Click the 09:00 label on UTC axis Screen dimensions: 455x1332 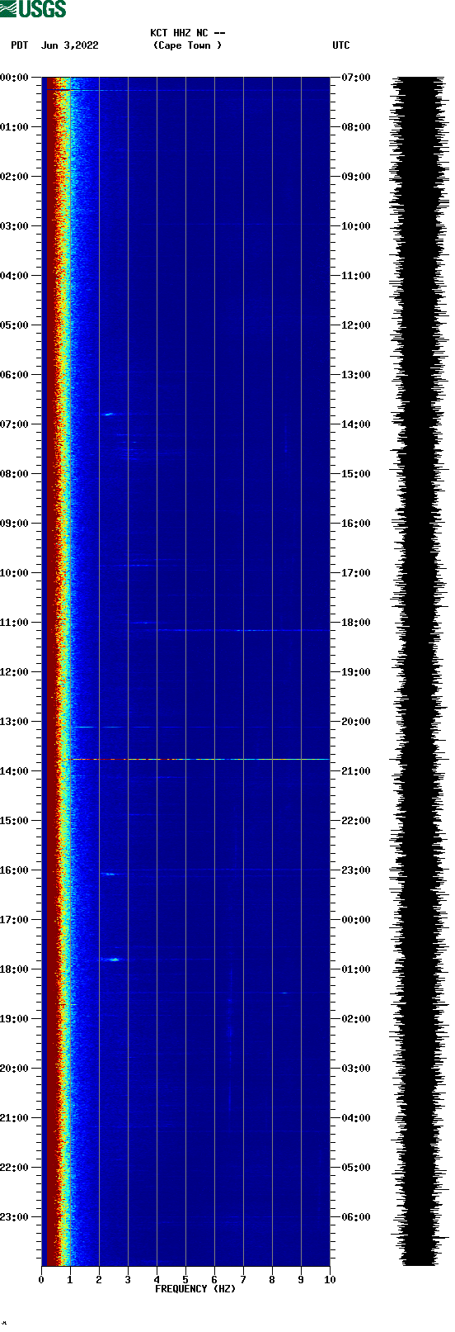point(356,177)
